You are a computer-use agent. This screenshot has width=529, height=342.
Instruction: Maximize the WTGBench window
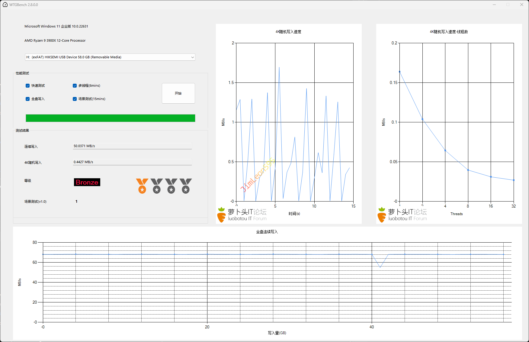click(508, 5)
